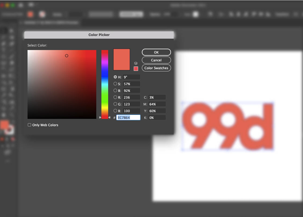303x217 pixels.
Task: Click the Black (K) field showing 0%
Action: coord(157,117)
